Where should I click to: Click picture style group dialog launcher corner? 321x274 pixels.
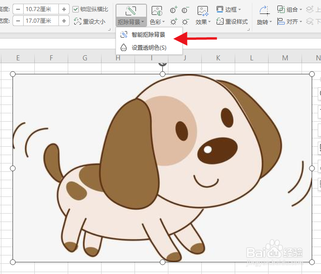tap(248, 30)
